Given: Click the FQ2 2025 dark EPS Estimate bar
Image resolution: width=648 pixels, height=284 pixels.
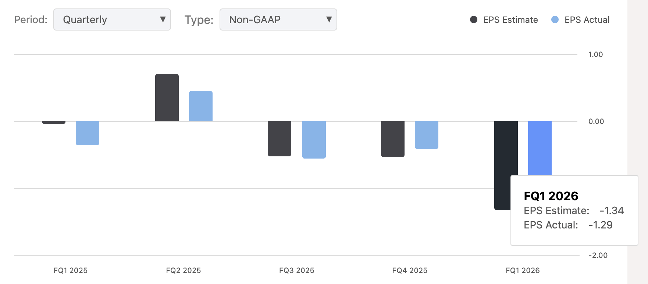Looking at the screenshot, I should [167, 97].
